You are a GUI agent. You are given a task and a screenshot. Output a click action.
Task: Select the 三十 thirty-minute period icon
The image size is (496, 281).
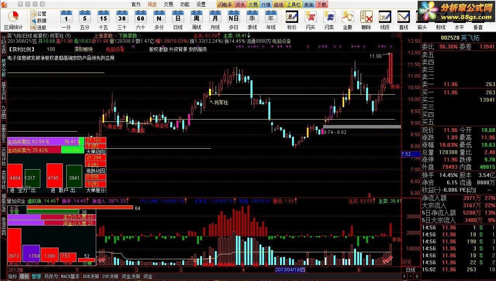(122, 20)
